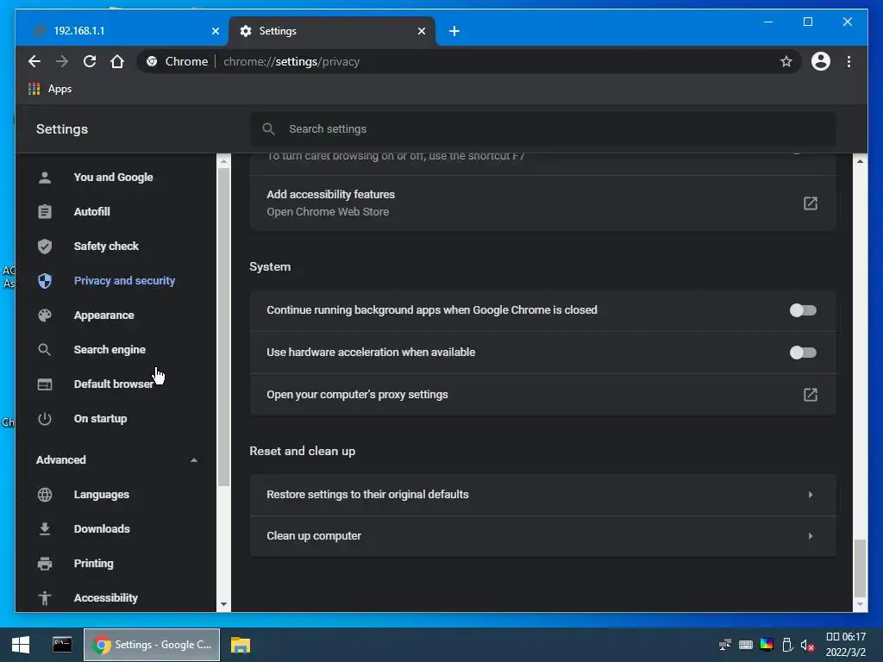Open external link icon for proxy settings
The image size is (883, 662).
click(x=810, y=395)
